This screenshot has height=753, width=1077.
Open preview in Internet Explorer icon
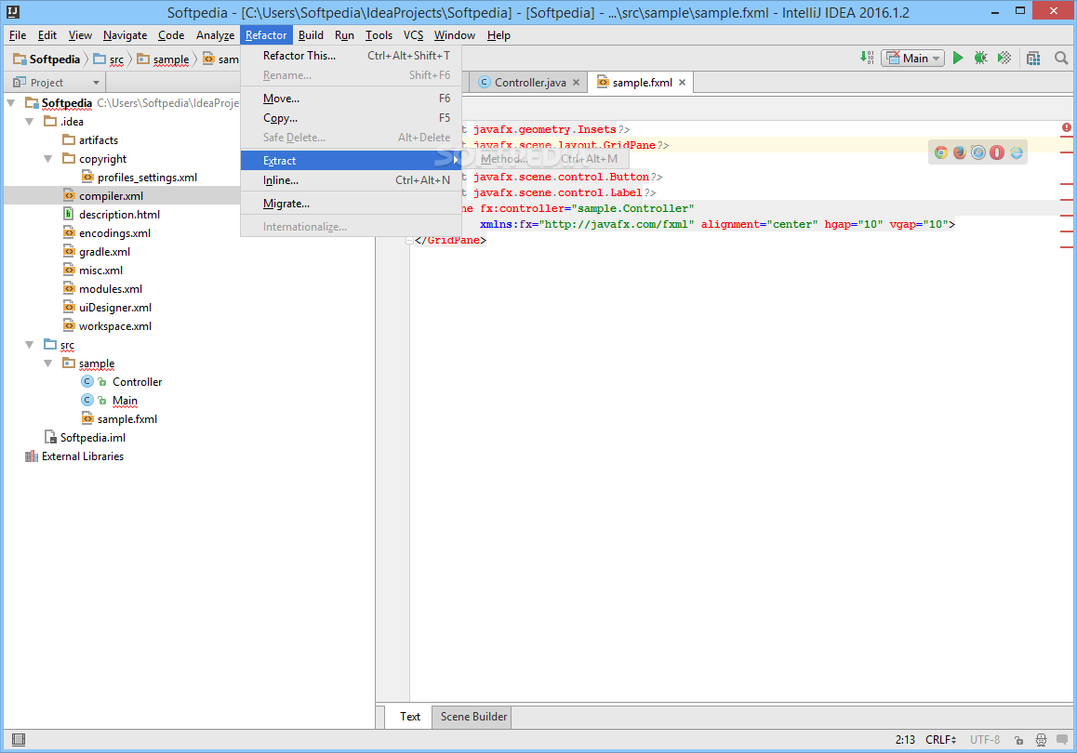[1016, 152]
